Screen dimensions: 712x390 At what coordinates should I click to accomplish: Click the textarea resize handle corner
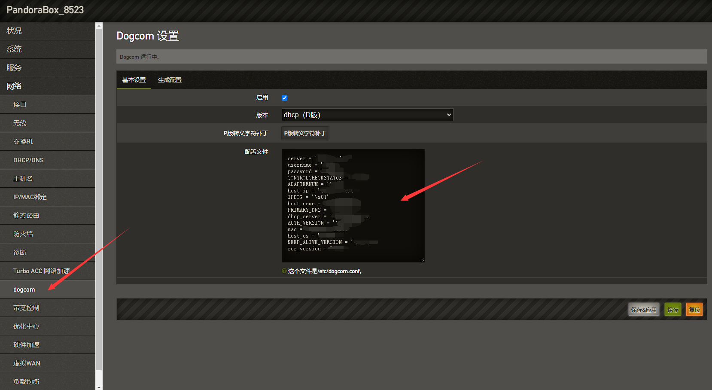point(422,260)
